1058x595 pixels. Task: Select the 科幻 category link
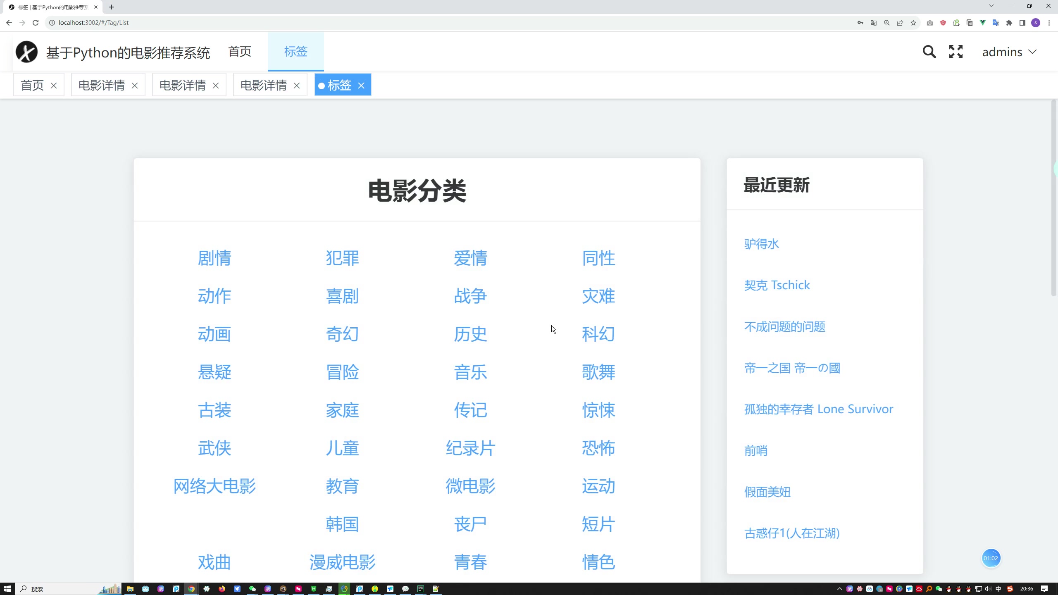tap(598, 334)
